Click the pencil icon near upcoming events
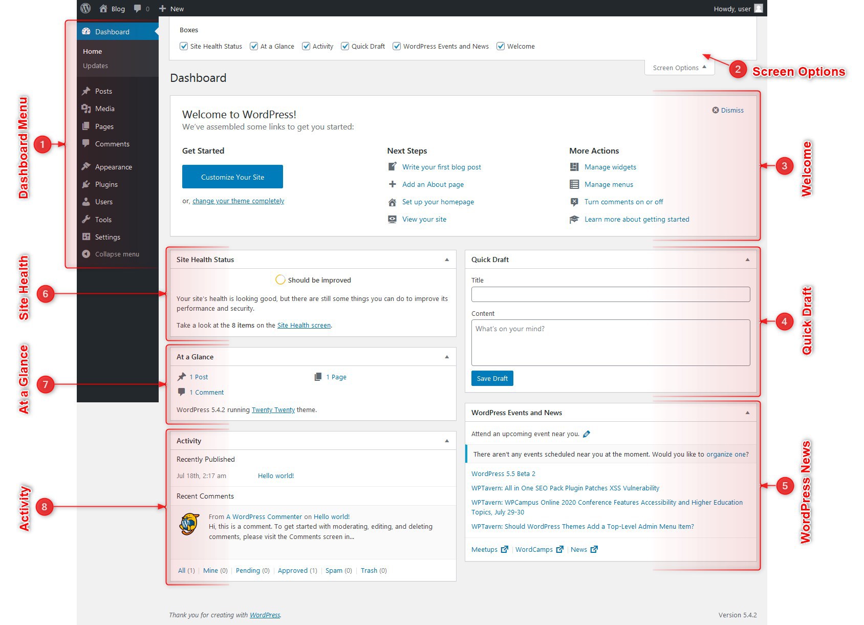The image size is (864, 625). pos(587,434)
